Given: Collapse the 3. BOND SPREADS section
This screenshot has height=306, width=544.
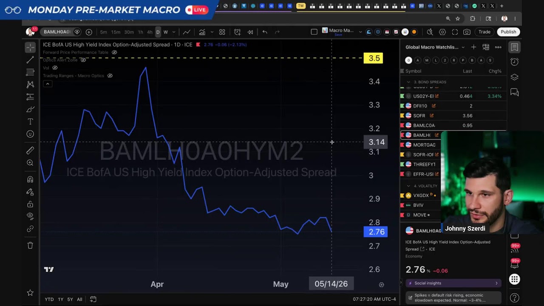Looking at the screenshot, I should coord(408,82).
